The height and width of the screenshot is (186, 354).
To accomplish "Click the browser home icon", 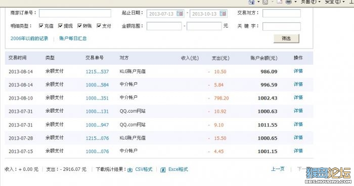I will (x=251, y=2).
